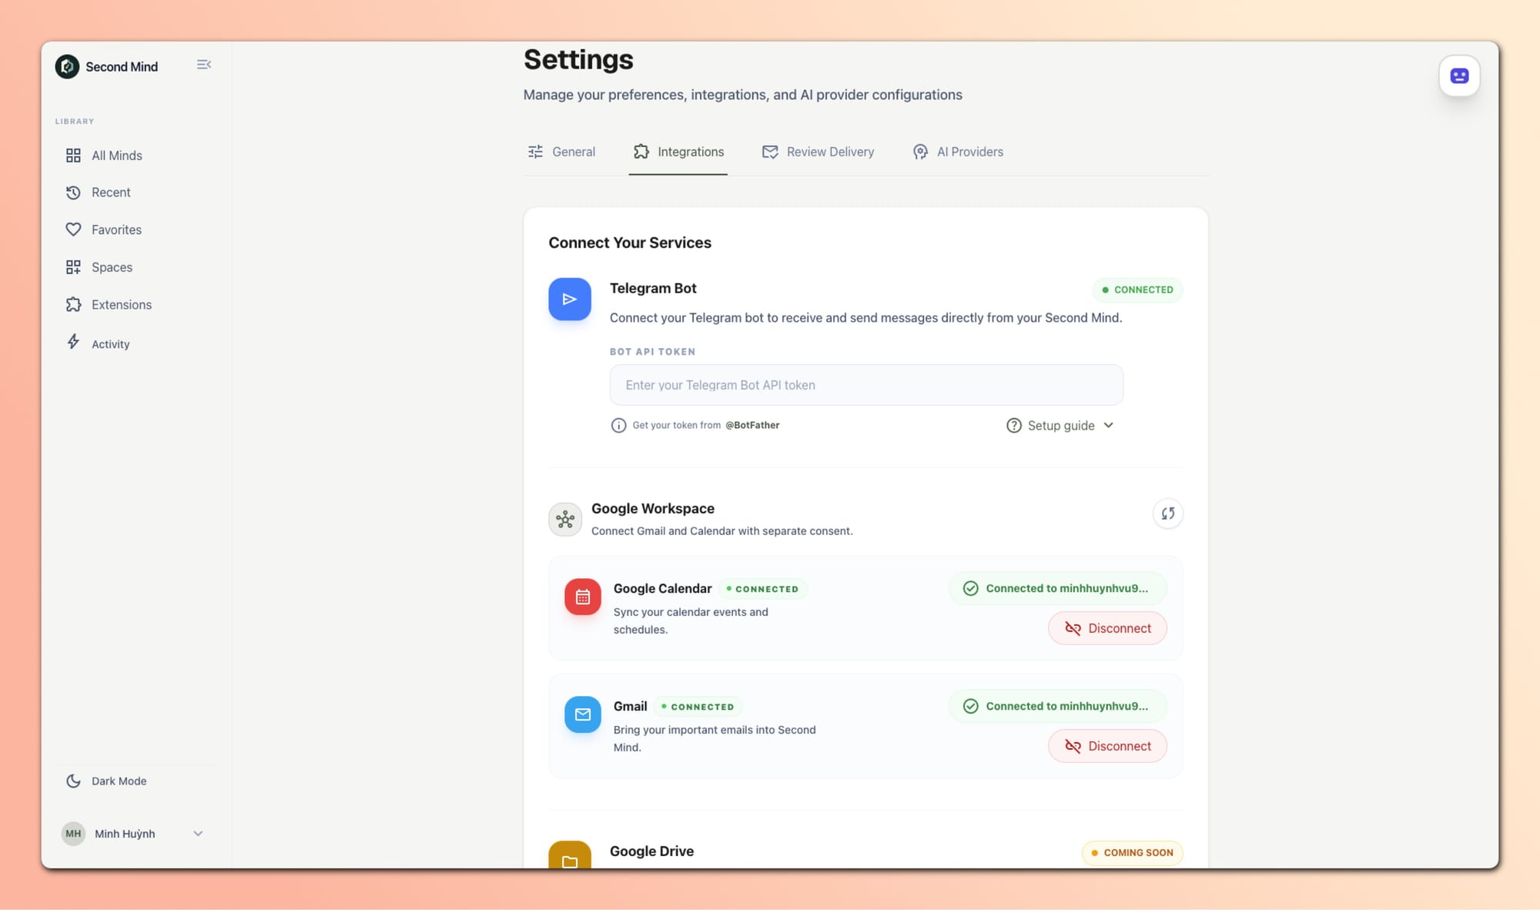Click the MH user avatar

pos(73,834)
